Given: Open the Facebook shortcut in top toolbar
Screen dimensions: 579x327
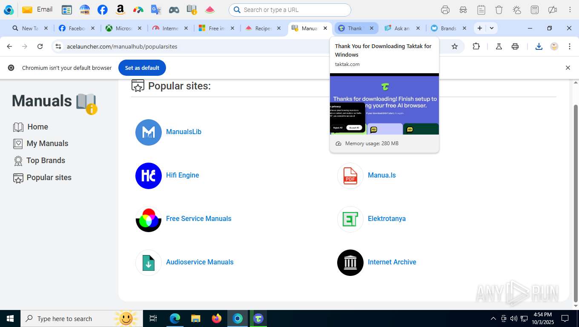Looking at the screenshot, I should pyautogui.click(x=102, y=9).
